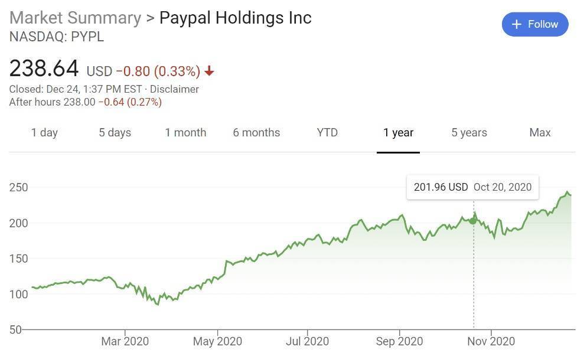Select the 5 days range tab
This screenshot has width=587, height=356.
pyautogui.click(x=115, y=132)
